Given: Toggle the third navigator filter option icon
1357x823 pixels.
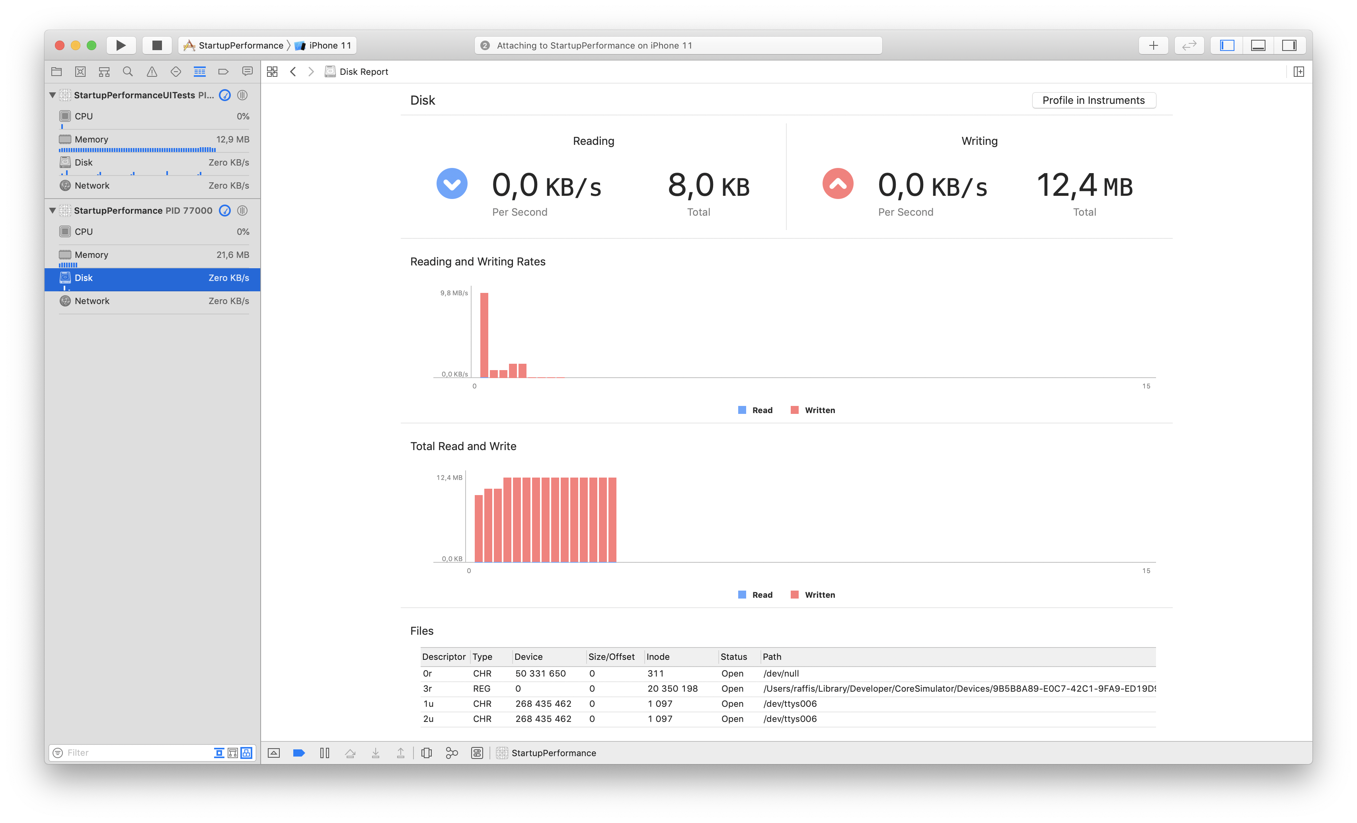Looking at the screenshot, I should 246,753.
